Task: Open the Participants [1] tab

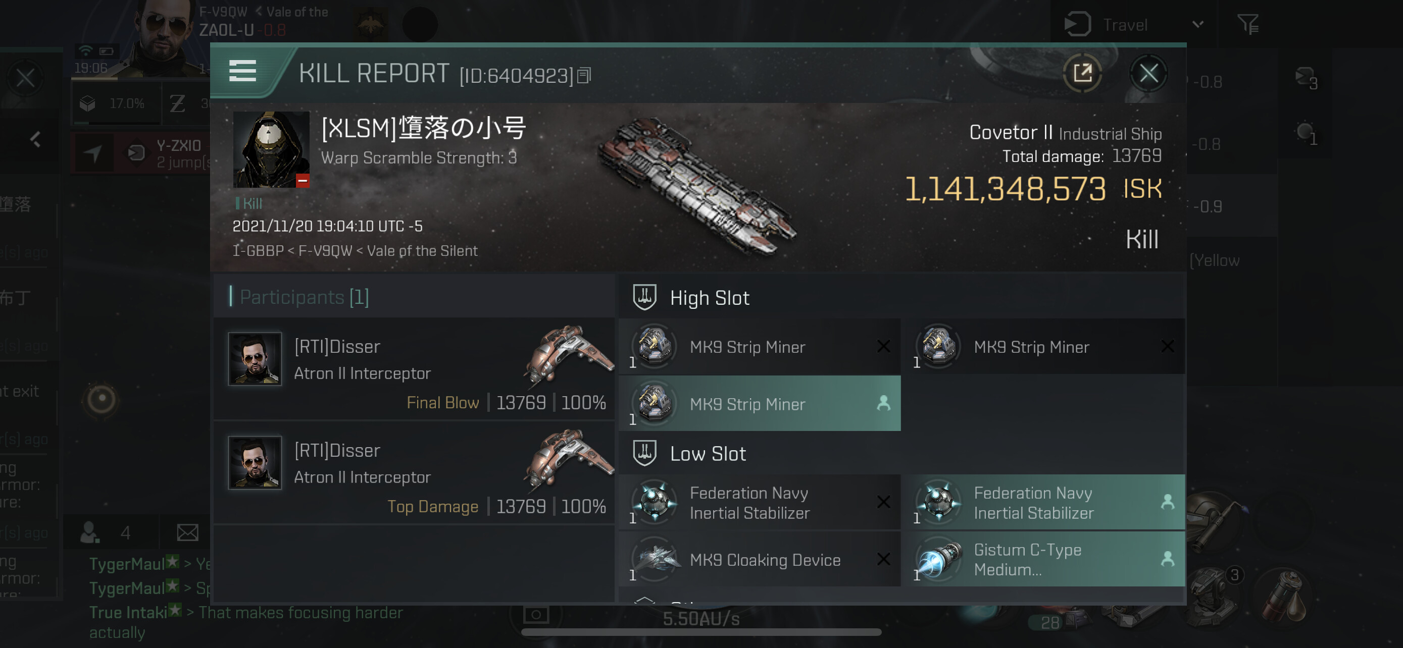Action: pos(304,297)
